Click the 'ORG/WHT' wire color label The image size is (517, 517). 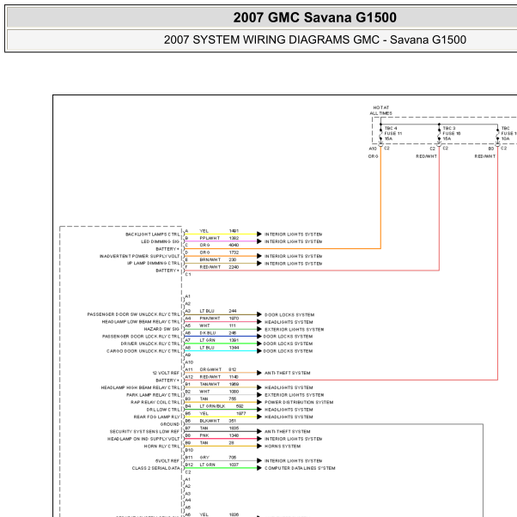[210, 369]
